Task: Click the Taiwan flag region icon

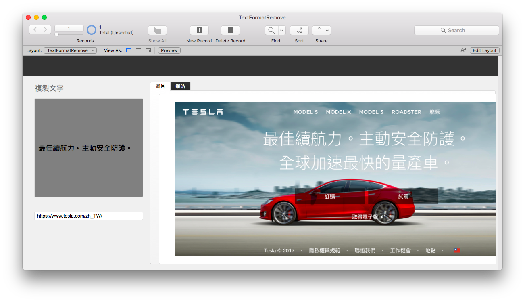Action: point(457,251)
